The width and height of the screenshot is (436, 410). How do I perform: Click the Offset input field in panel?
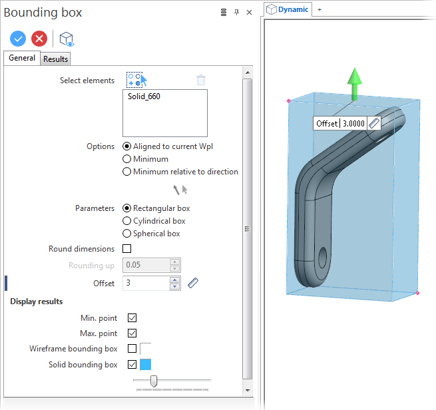pos(146,283)
